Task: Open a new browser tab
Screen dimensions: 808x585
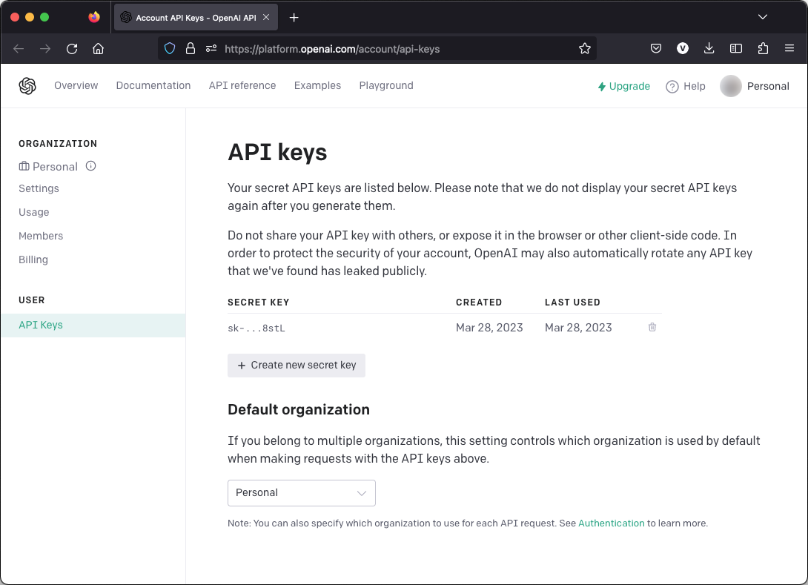Action: 294,18
